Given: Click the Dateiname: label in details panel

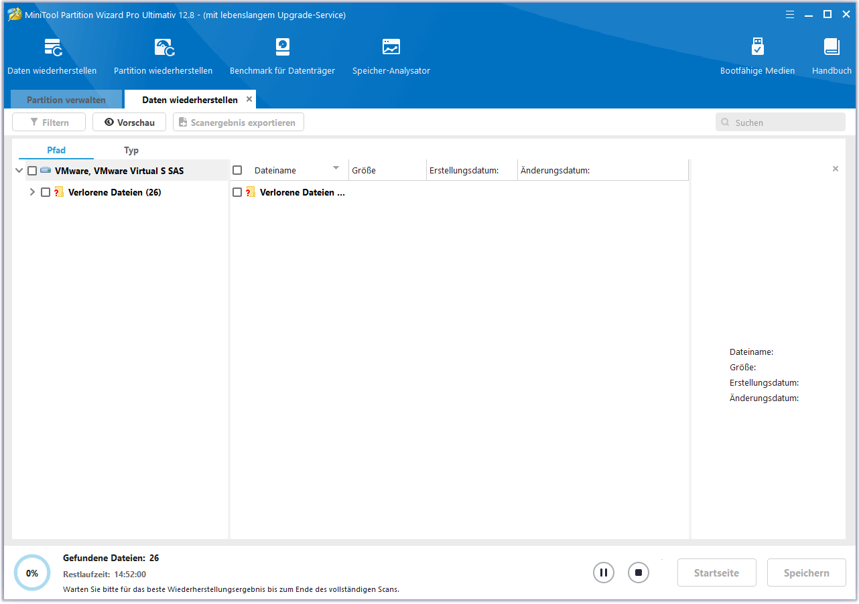Looking at the screenshot, I should tap(751, 352).
